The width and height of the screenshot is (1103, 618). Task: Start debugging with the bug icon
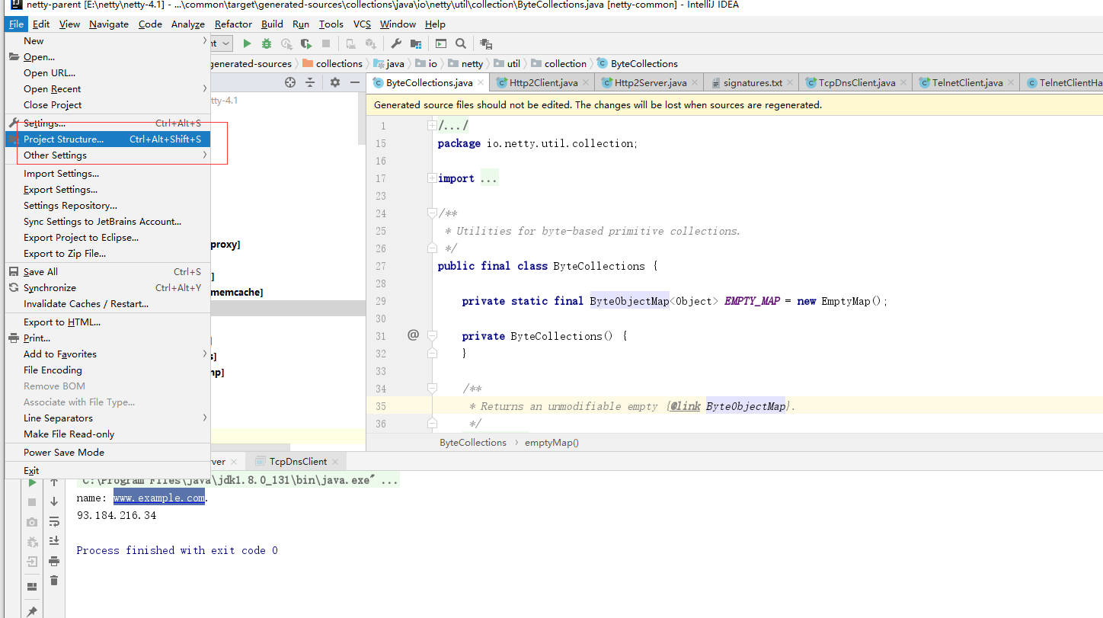(x=266, y=43)
